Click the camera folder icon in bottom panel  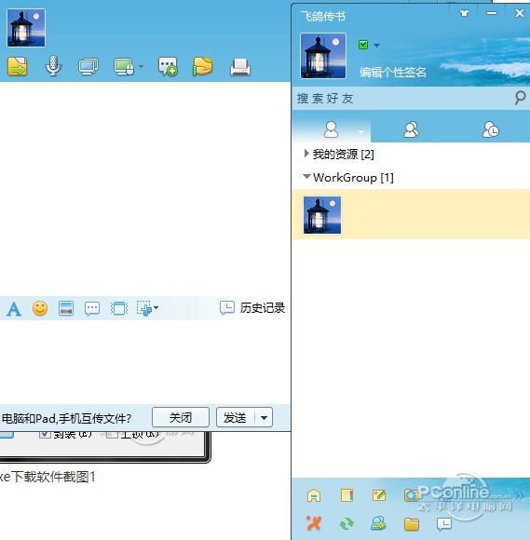click(411, 495)
